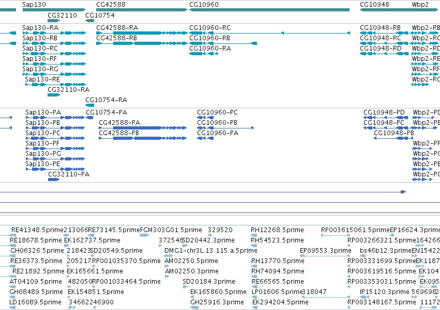Screen dimensions: 440x310
Task: Open EST RE18678.5prime
Action: 36,240
